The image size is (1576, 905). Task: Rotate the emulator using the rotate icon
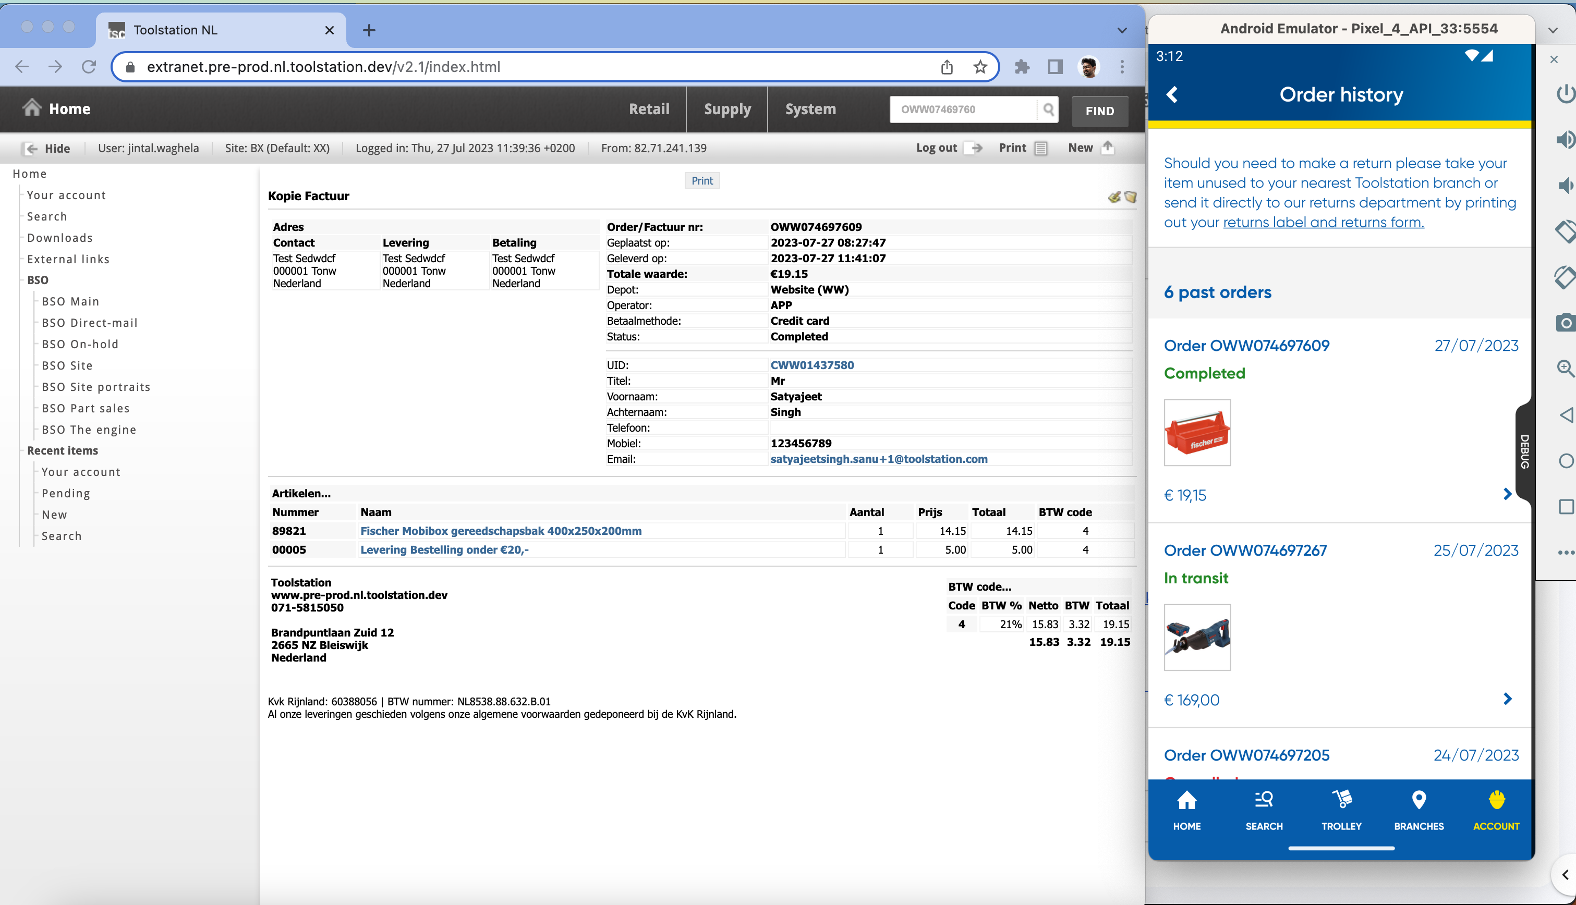pyautogui.click(x=1566, y=231)
